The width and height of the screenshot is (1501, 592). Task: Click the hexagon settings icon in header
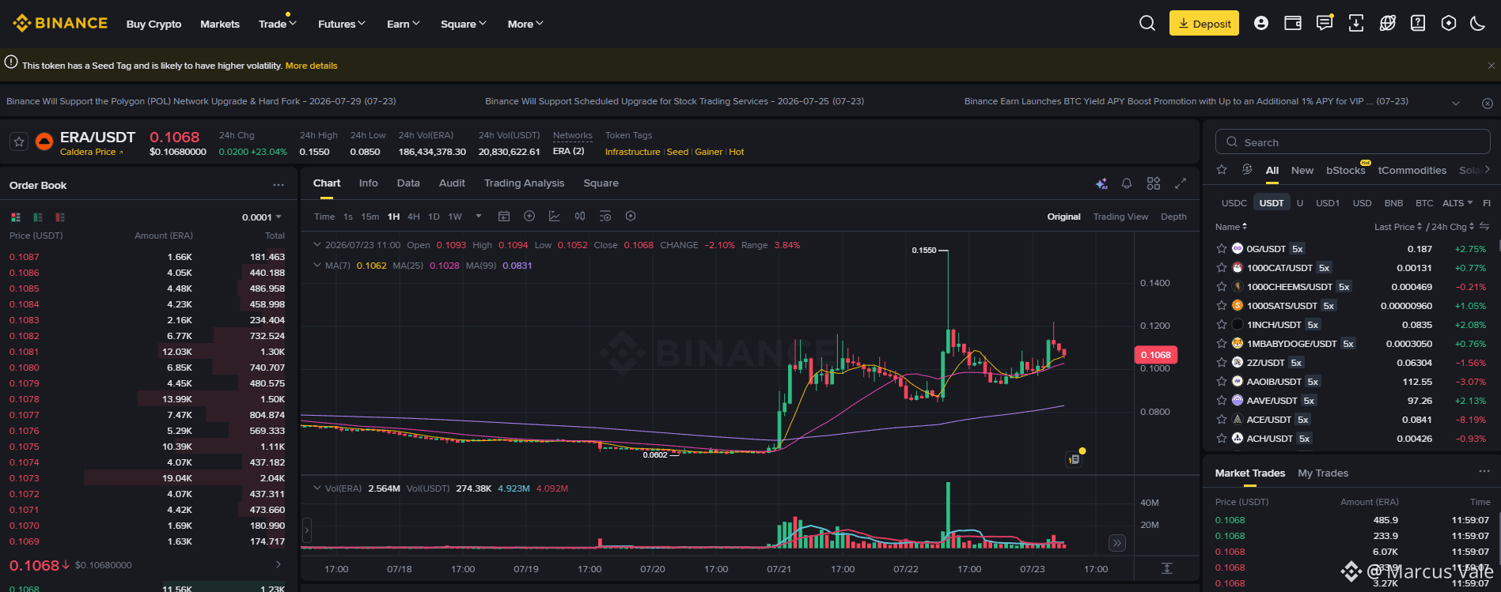click(1449, 24)
